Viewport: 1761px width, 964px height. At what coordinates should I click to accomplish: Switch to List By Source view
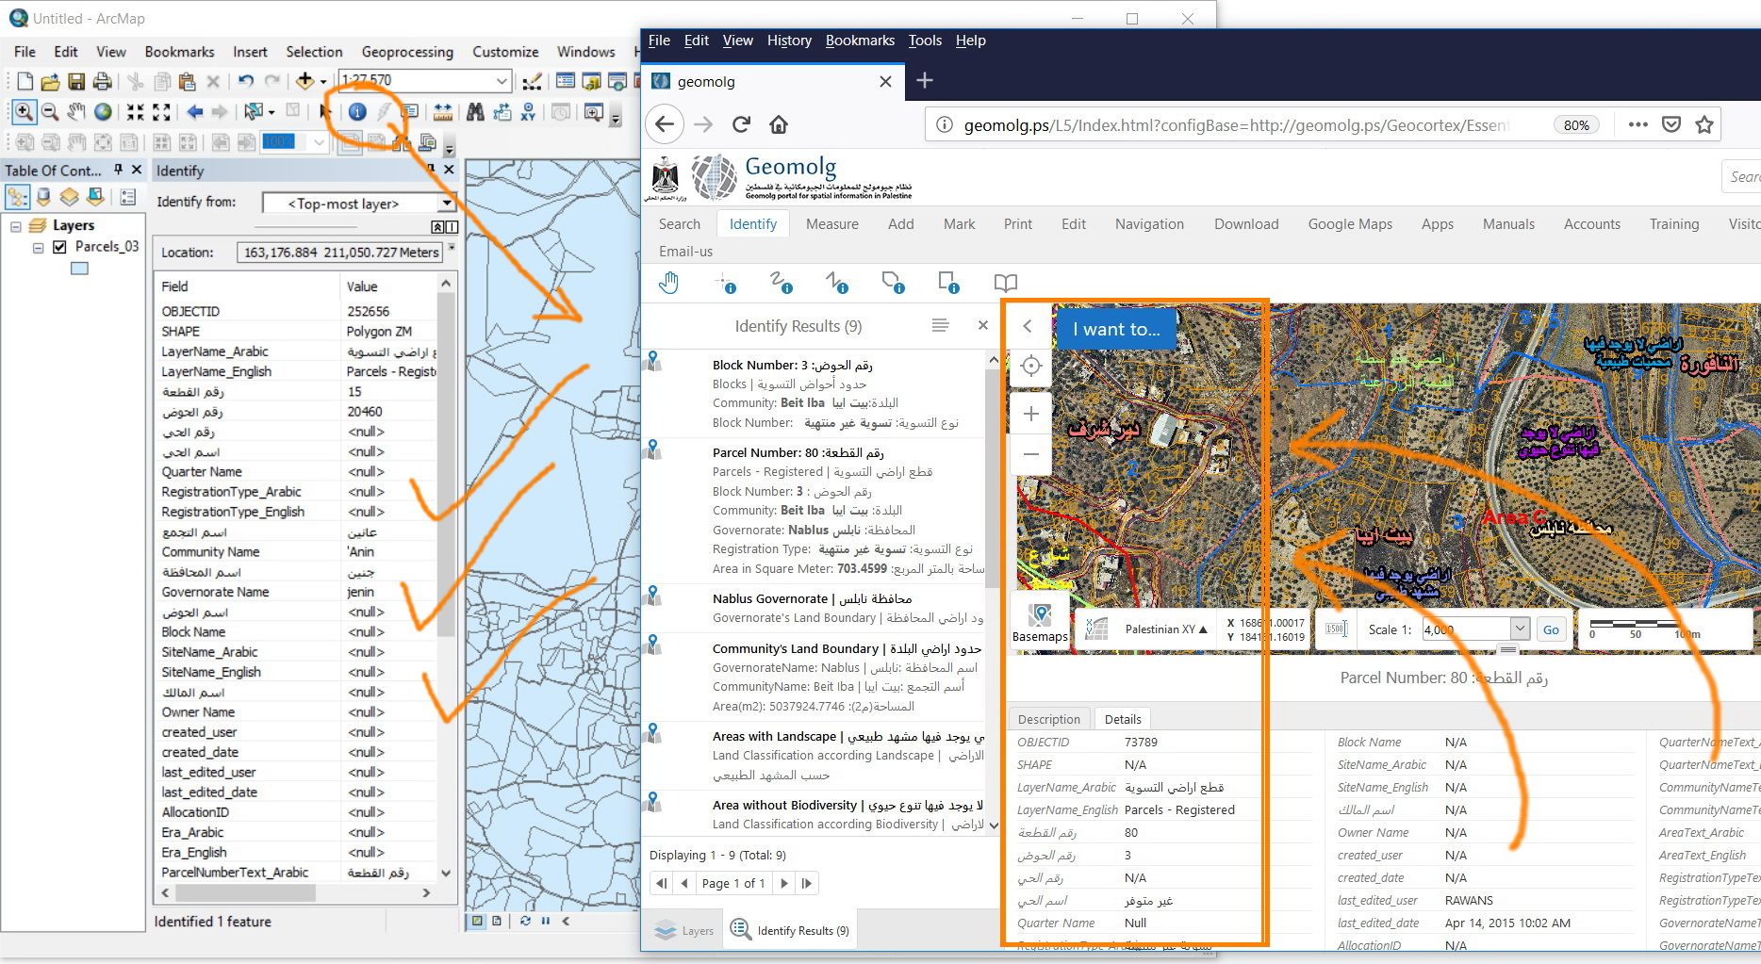43,197
